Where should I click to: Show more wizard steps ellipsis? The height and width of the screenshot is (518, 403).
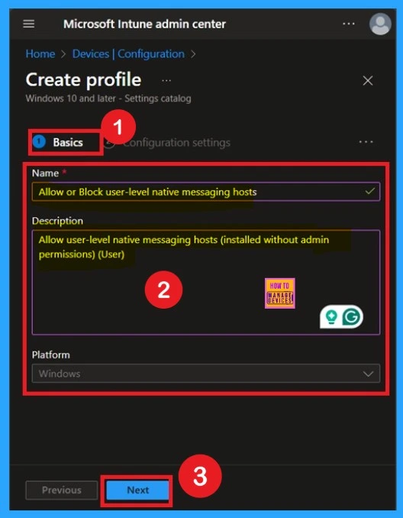[x=366, y=142]
